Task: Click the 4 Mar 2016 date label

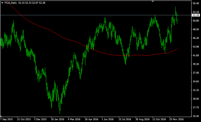Action: 74,119
